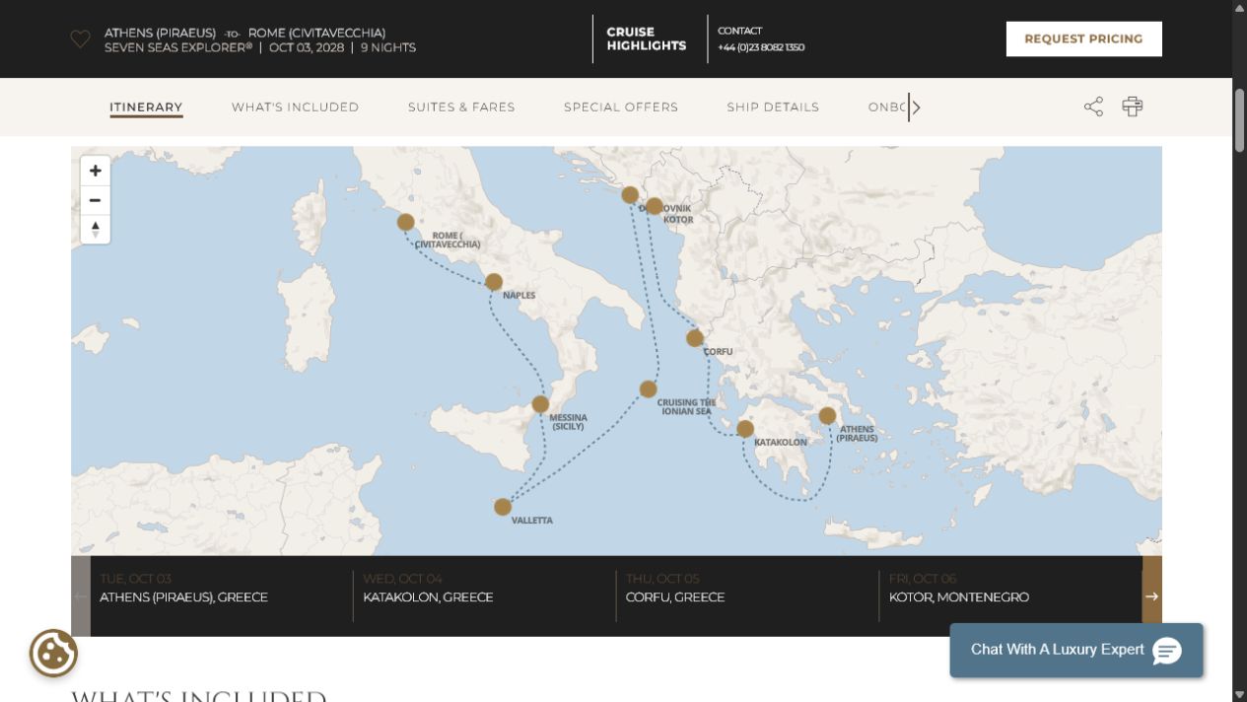The height and width of the screenshot is (702, 1247).
Task: Open the partially hidden Onboard tab
Action: 886,107
